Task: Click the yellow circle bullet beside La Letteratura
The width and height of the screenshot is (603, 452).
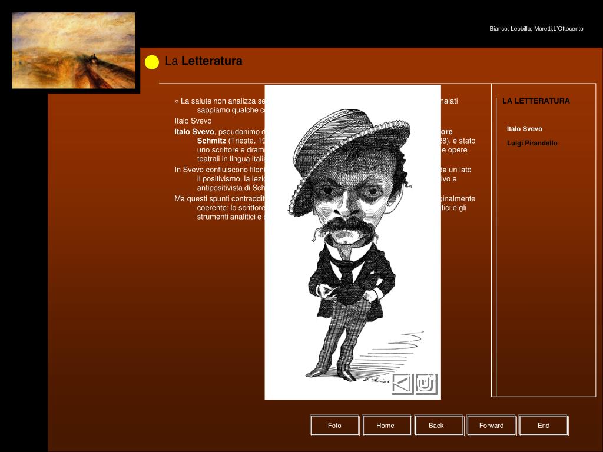Action: [152, 62]
